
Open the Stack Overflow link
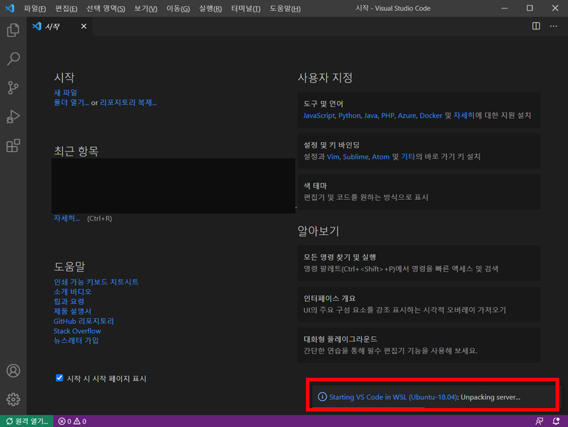(x=77, y=331)
